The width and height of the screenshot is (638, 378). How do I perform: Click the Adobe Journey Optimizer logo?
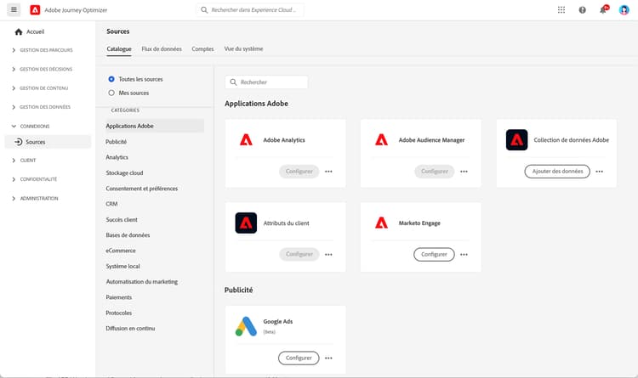[35, 9]
